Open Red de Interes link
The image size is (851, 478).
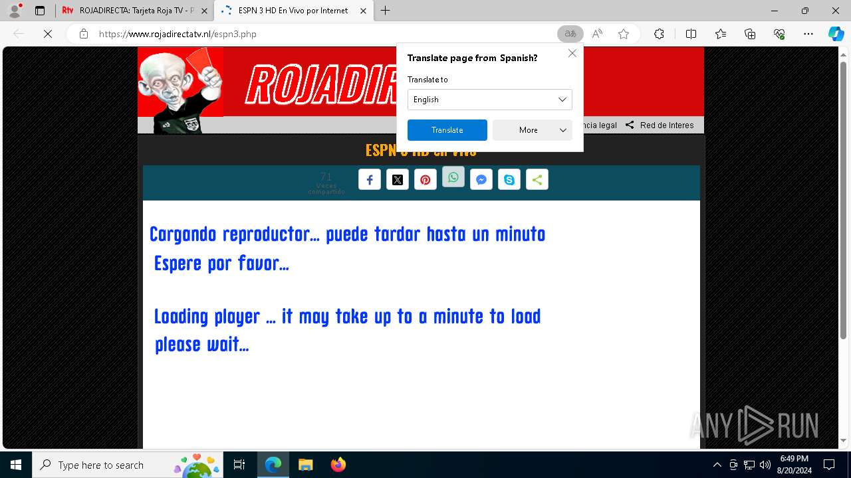tap(667, 125)
